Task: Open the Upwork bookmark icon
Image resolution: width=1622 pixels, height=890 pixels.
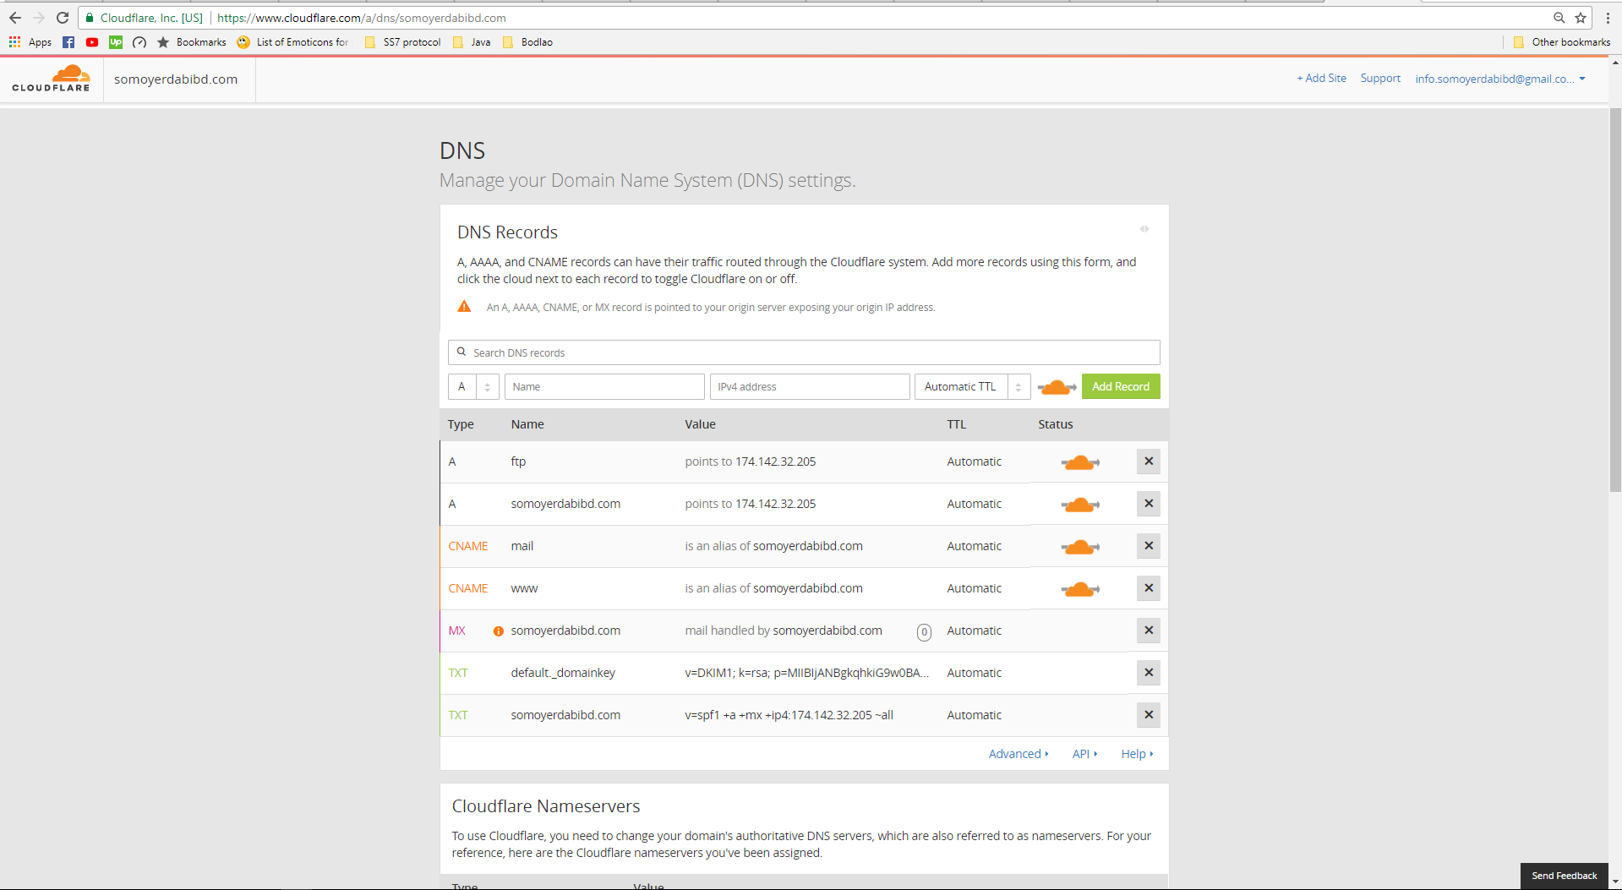Action: tap(116, 42)
